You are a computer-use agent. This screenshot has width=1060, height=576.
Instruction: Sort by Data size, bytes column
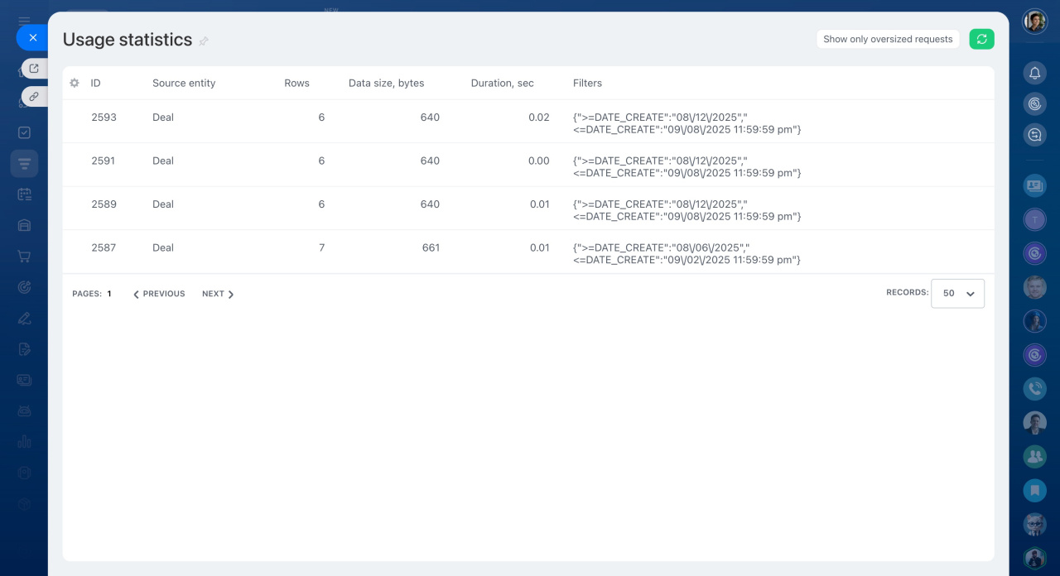coord(386,84)
